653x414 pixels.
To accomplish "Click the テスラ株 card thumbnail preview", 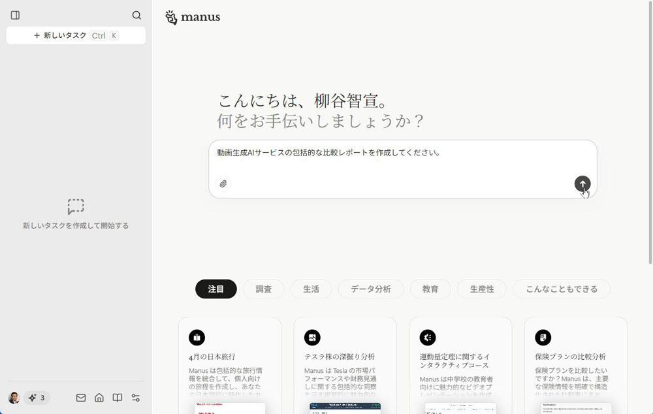I will tap(345, 409).
